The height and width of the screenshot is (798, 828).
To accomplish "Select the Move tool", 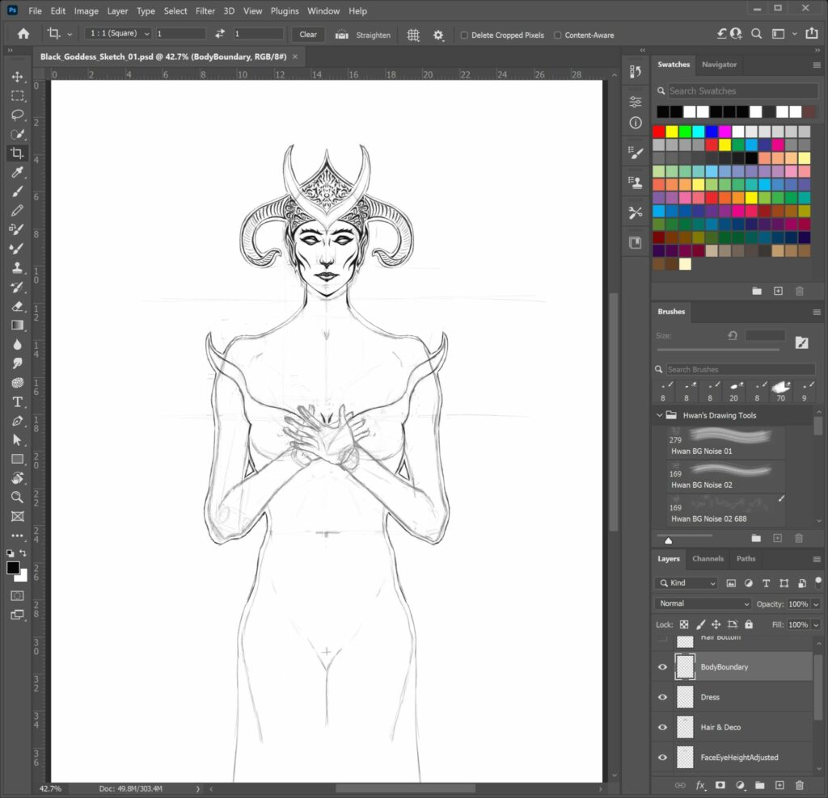I will pyautogui.click(x=17, y=77).
